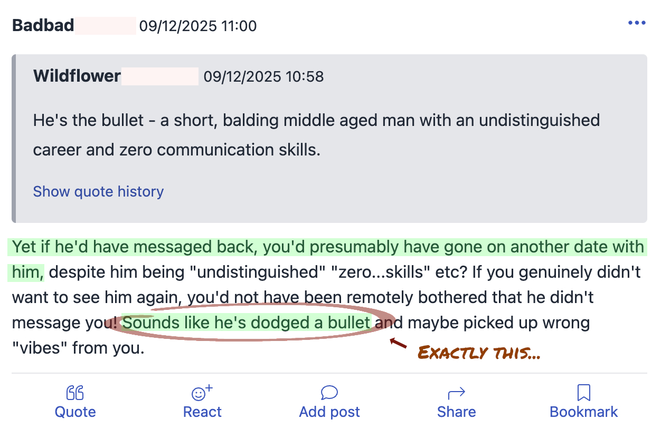Toggle the bookmark for this post
This screenshot has height=429, width=661.
point(583,401)
